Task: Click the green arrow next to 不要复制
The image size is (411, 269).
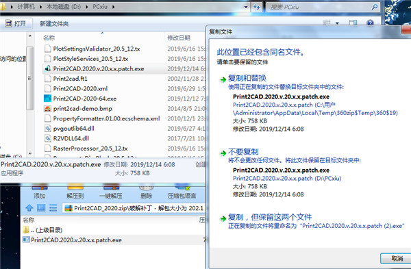Action: coord(223,153)
